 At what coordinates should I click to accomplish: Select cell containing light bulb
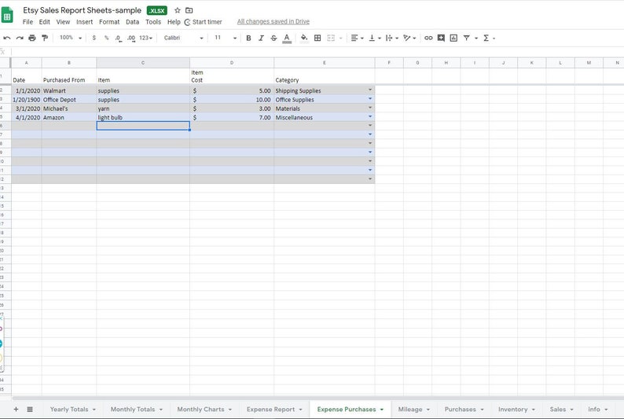coord(143,117)
